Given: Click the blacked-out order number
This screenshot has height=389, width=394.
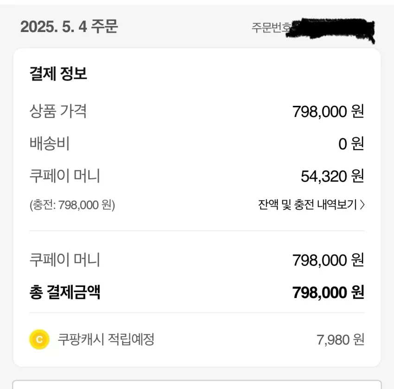Looking at the screenshot, I should tap(331, 30).
